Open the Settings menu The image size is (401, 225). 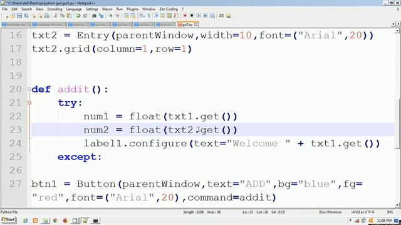pyautogui.click(x=92, y=9)
